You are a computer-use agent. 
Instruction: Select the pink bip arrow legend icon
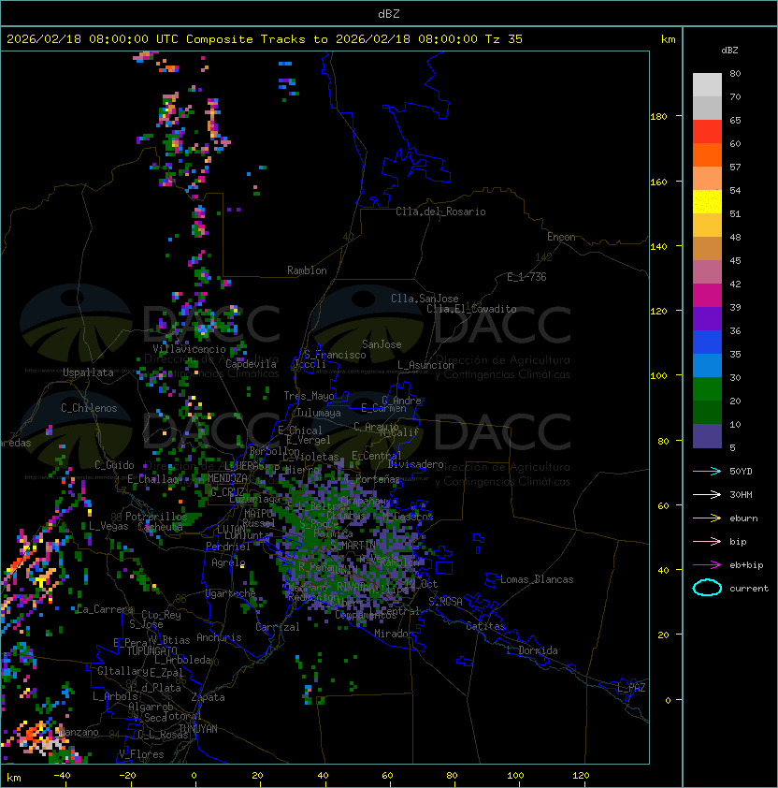(x=707, y=541)
